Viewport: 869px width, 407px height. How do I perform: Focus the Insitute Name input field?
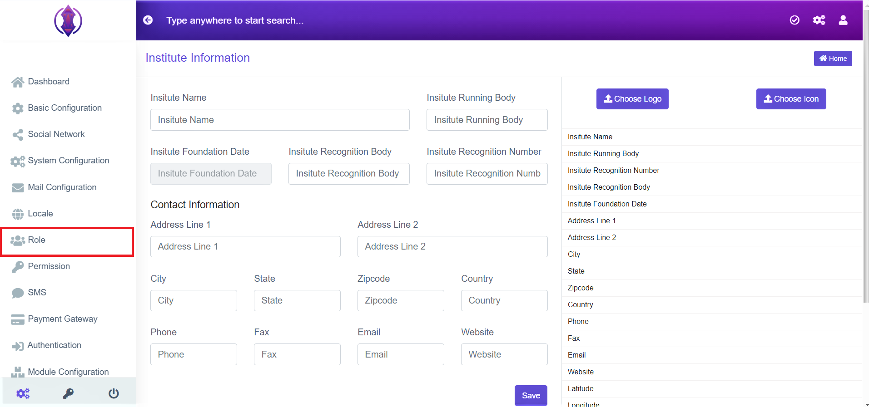280,120
